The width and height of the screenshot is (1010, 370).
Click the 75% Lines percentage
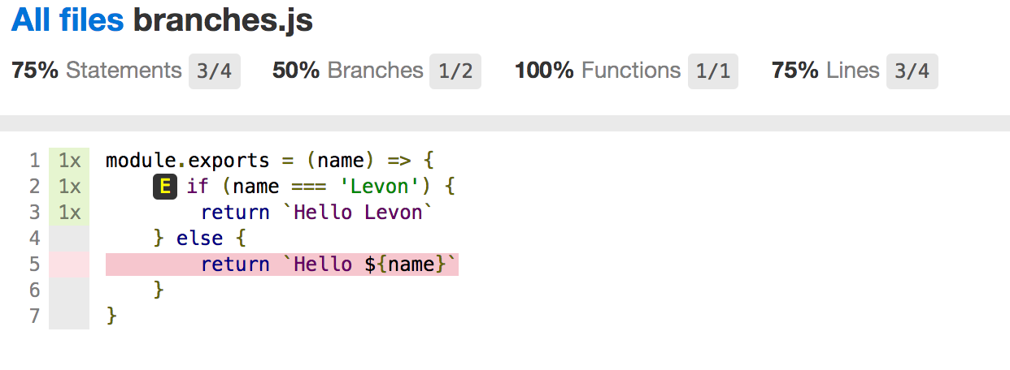[x=795, y=71]
